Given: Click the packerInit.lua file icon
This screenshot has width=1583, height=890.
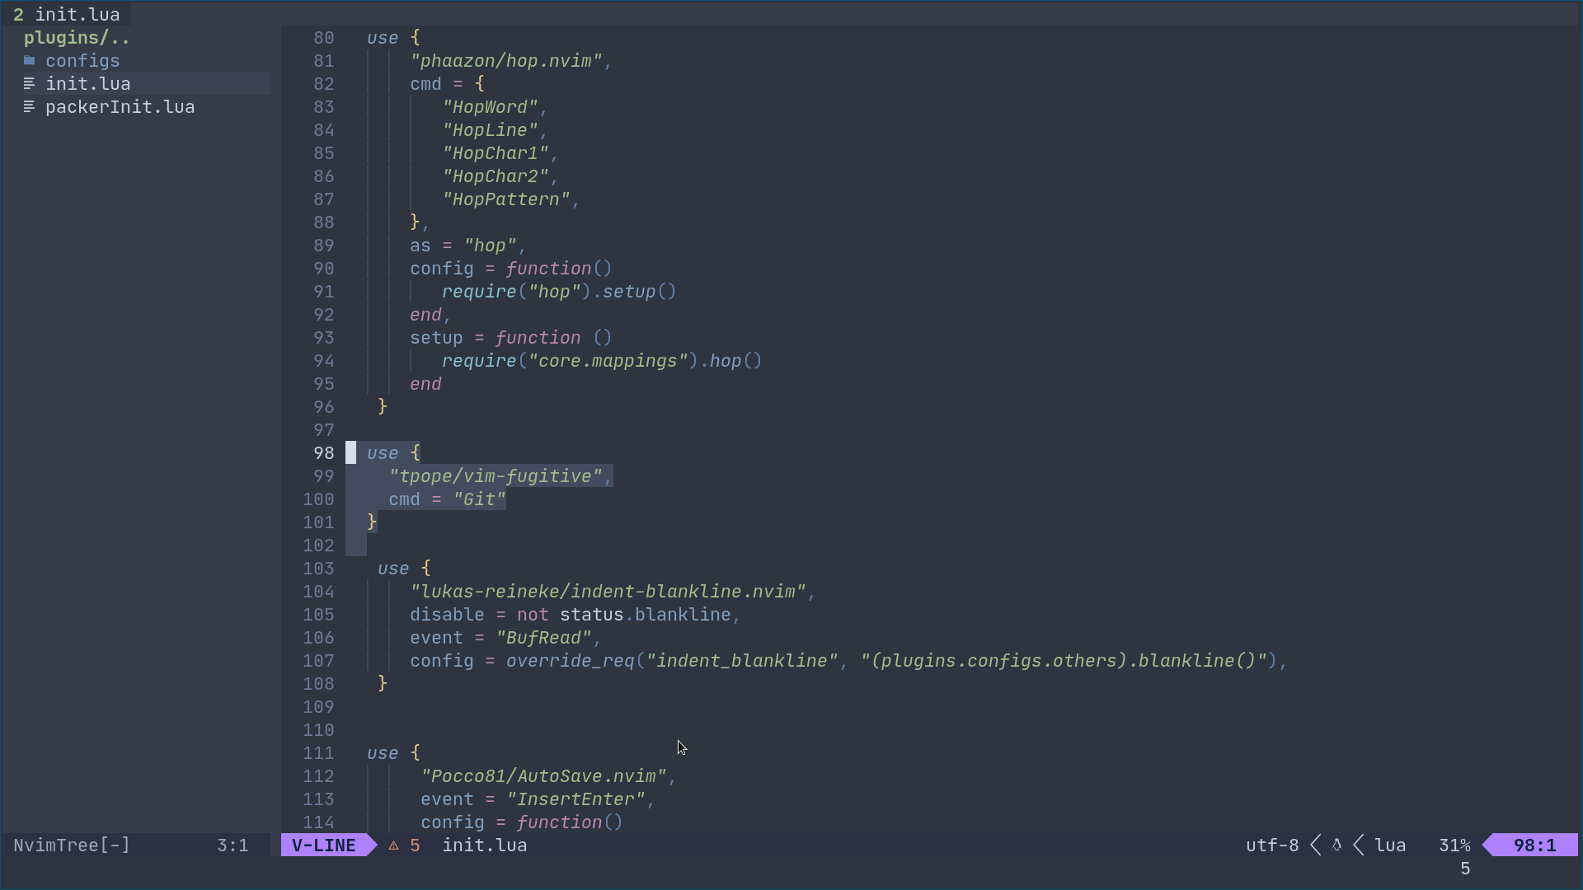Looking at the screenshot, I should (x=31, y=106).
